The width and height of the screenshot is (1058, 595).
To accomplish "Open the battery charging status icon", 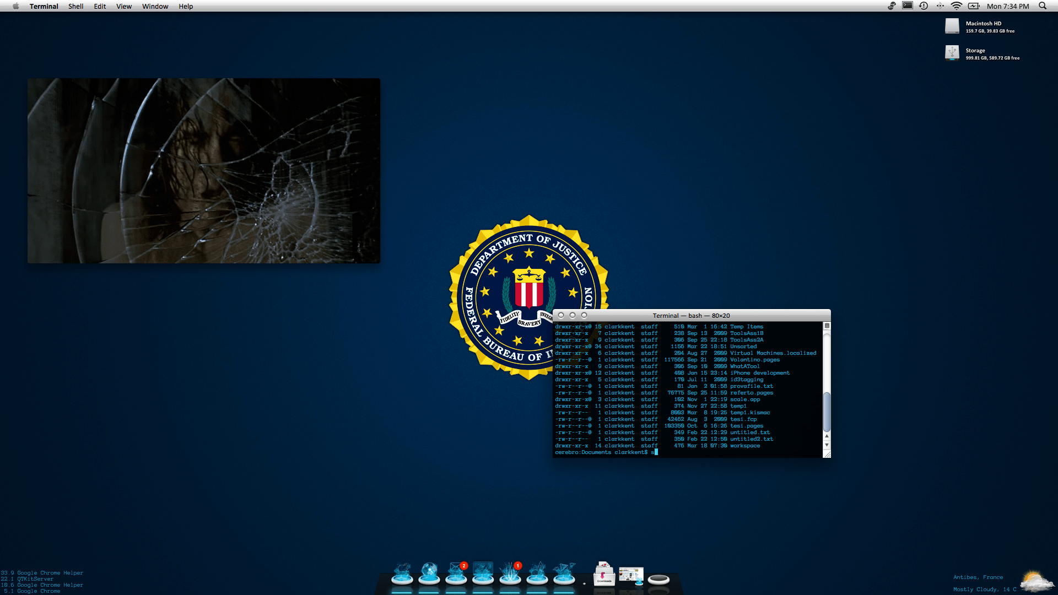I will 974,6.
